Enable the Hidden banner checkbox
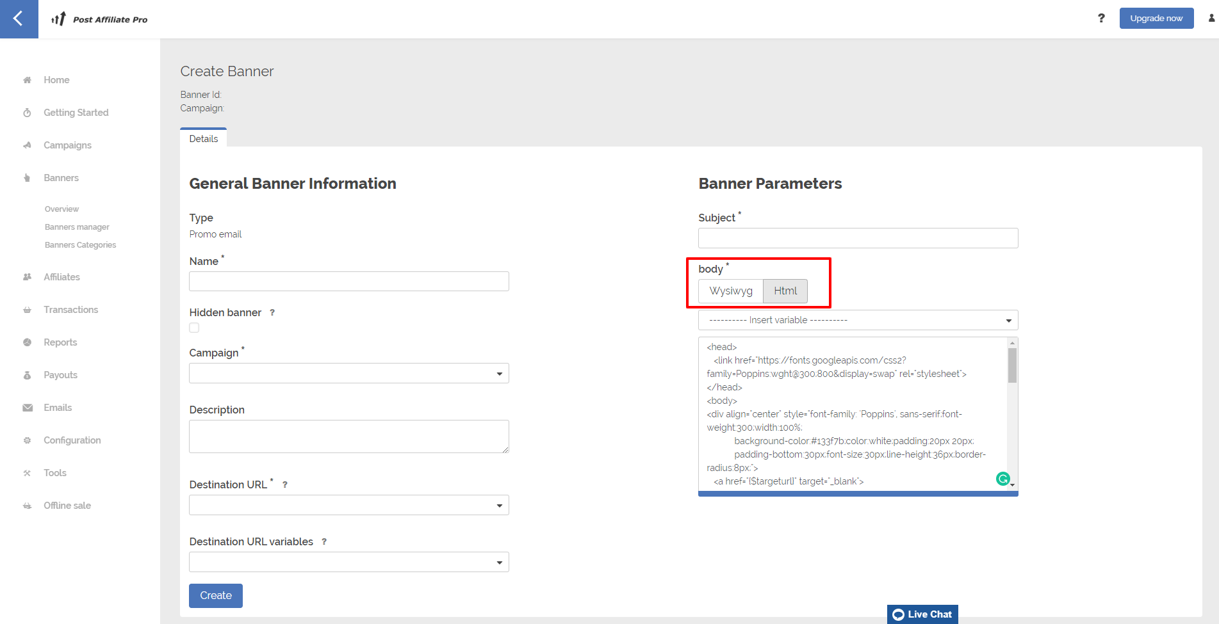Image resolution: width=1219 pixels, height=624 pixels. coord(194,328)
